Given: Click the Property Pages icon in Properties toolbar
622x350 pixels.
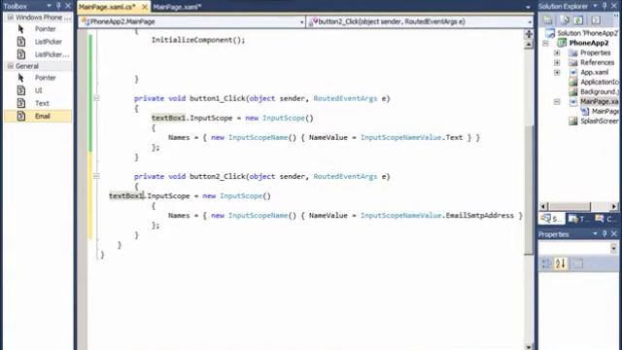Looking at the screenshot, I should pyautogui.click(x=578, y=263).
